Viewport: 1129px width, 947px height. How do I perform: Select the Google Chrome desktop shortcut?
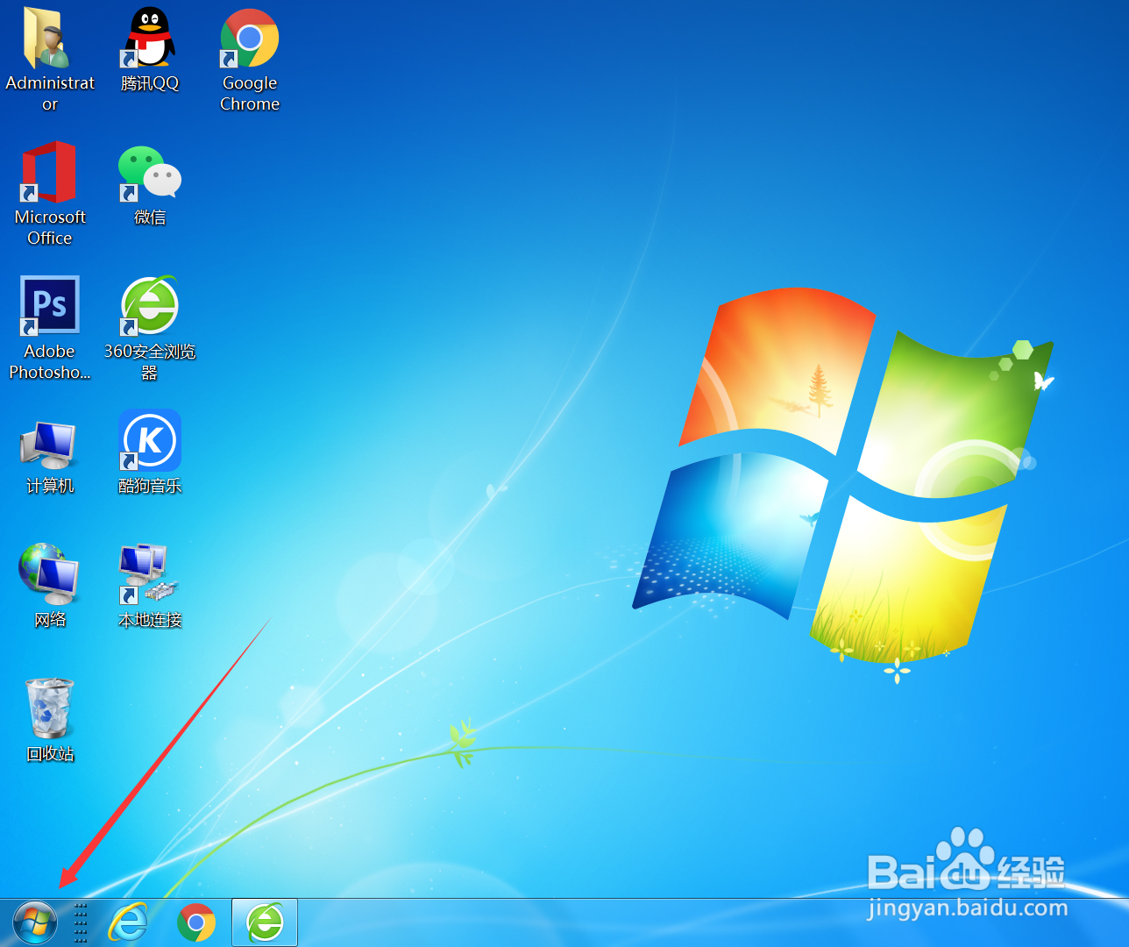pyautogui.click(x=249, y=38)
